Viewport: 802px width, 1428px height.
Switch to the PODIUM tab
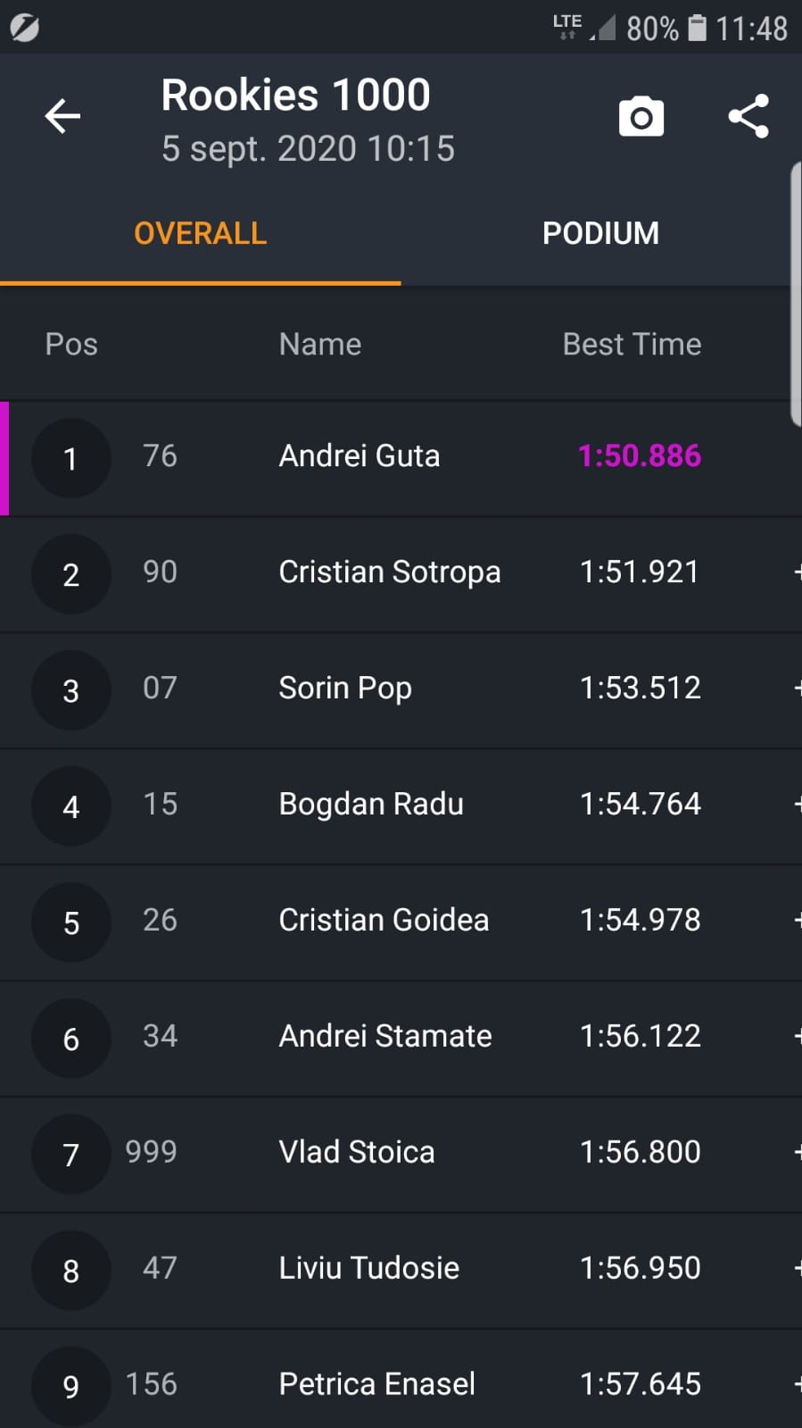pyautogui.click(x=600, y=233)
